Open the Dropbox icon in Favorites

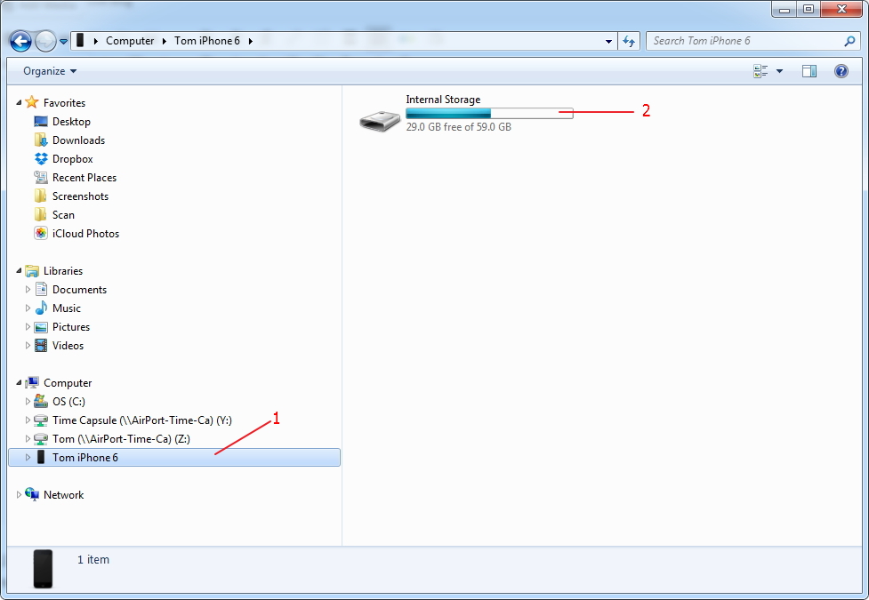[x=41, y=158]
